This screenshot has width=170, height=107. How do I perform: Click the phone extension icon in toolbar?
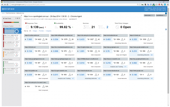162,5
